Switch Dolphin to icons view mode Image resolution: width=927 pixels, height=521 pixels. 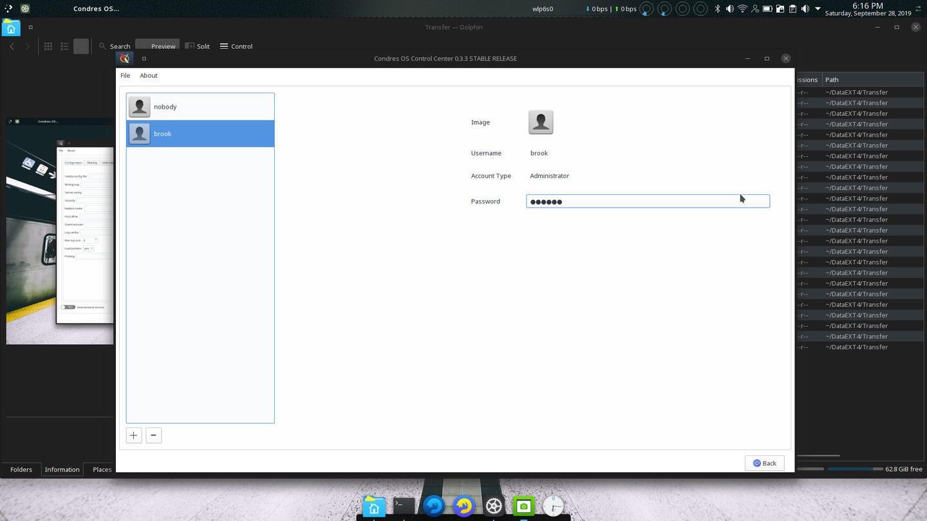[48, 46]
